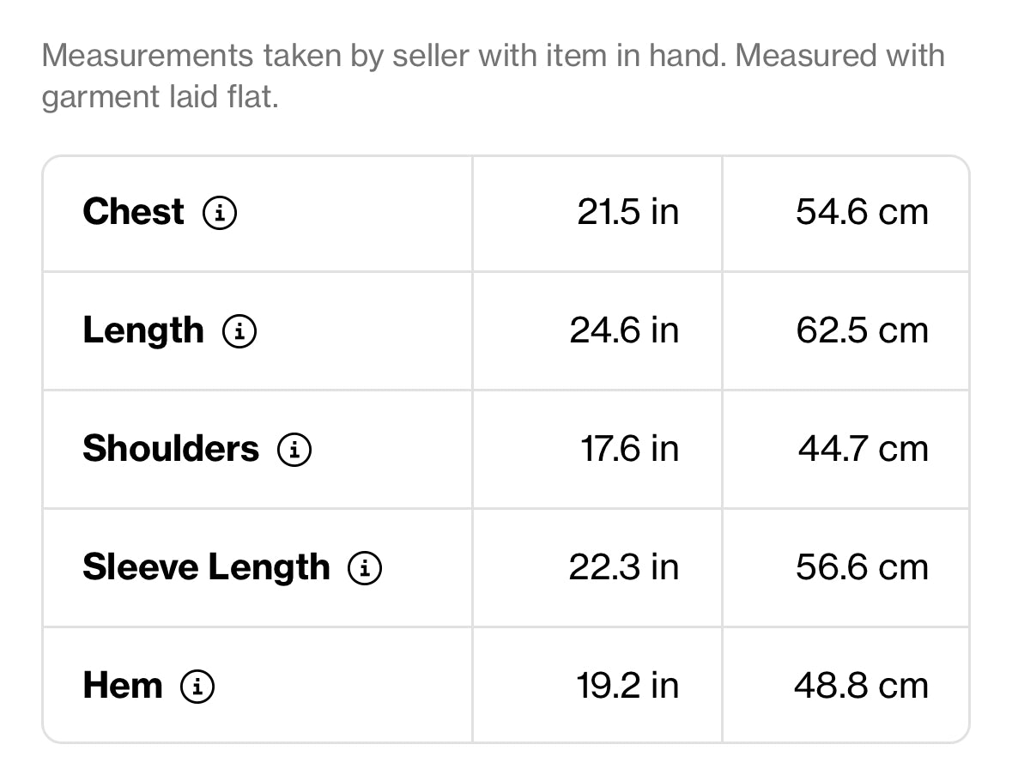Open the Shoulders measurement info icon

[x=294, y=450]
